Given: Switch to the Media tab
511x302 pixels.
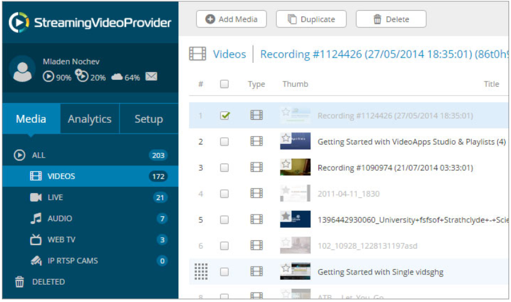Looking at the screenshot, I should click(31, 119).
